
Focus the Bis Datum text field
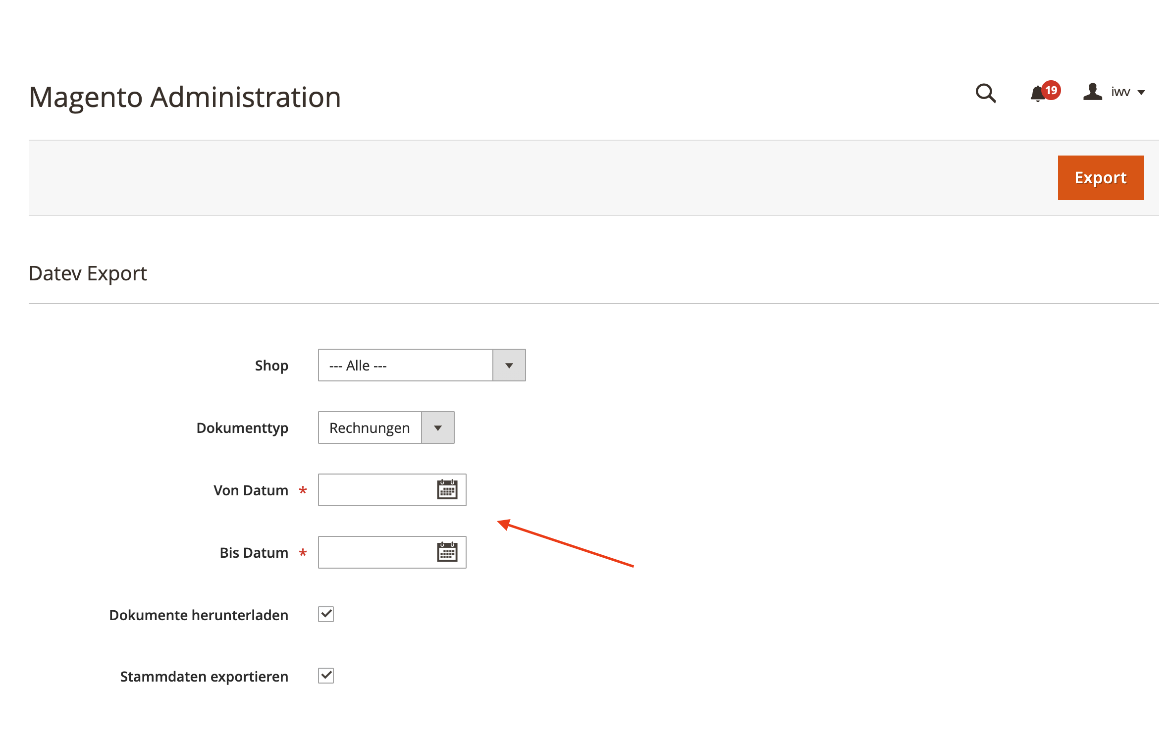click(376, 552)
